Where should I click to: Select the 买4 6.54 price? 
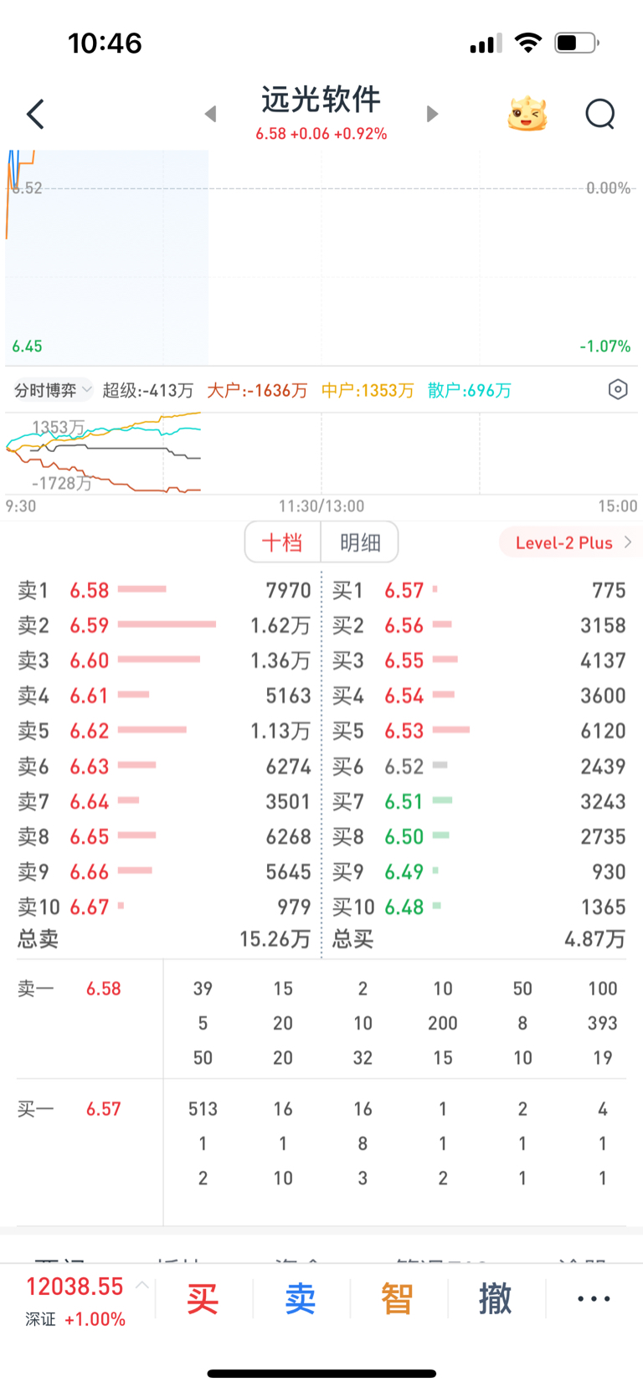(x=404, y=696)
